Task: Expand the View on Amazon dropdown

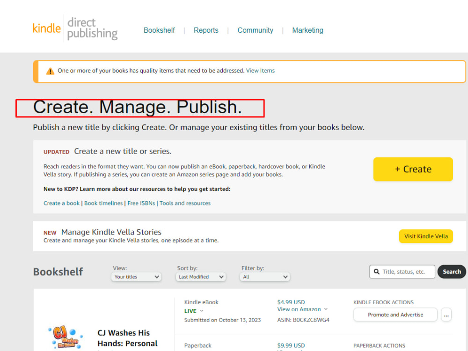Action: [x=302, y=309]
